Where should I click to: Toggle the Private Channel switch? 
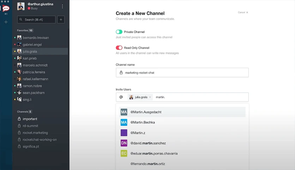click(119, 32)
